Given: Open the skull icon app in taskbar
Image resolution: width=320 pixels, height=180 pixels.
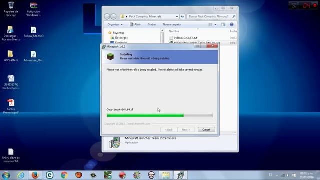Looking at the screenshot, I should 151,175.
